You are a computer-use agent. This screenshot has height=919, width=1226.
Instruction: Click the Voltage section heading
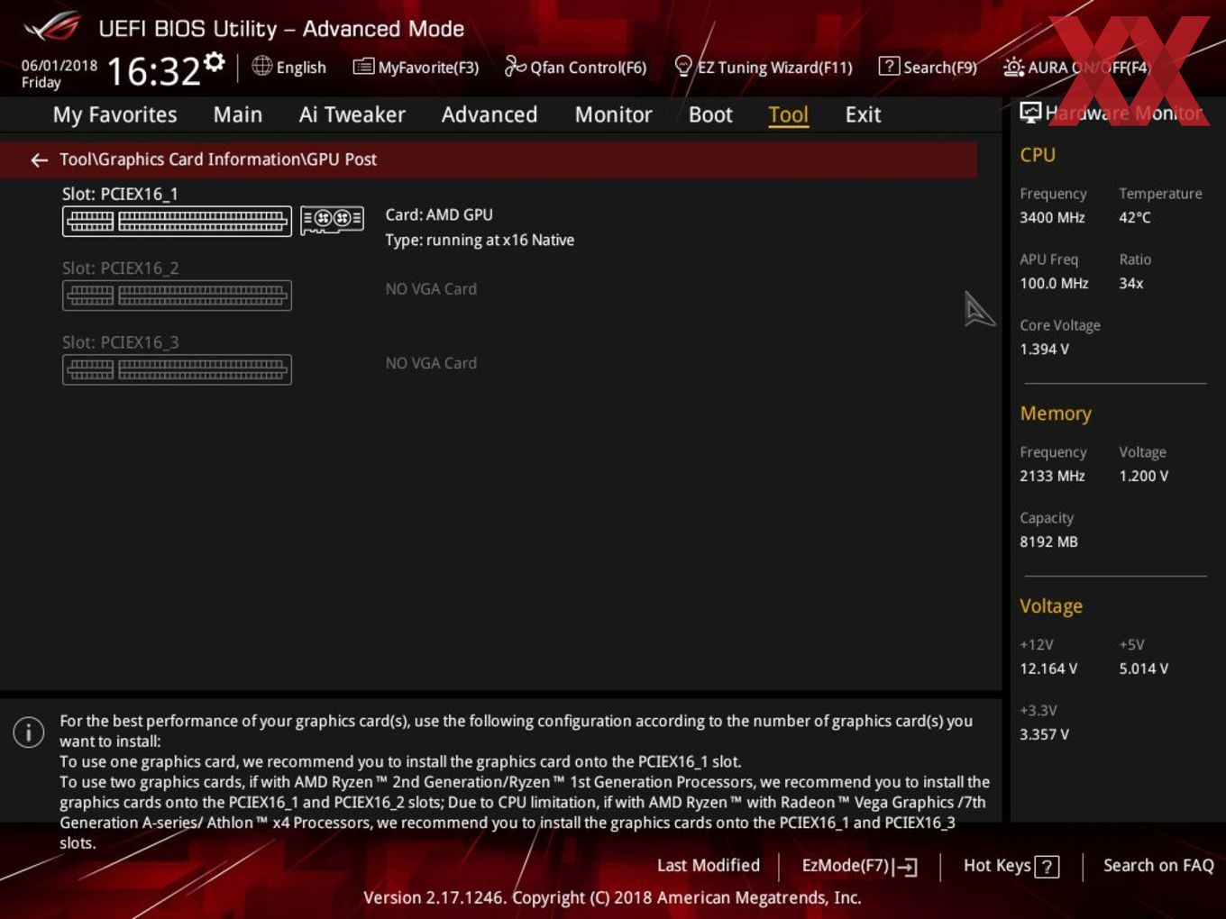point(1051,606)
